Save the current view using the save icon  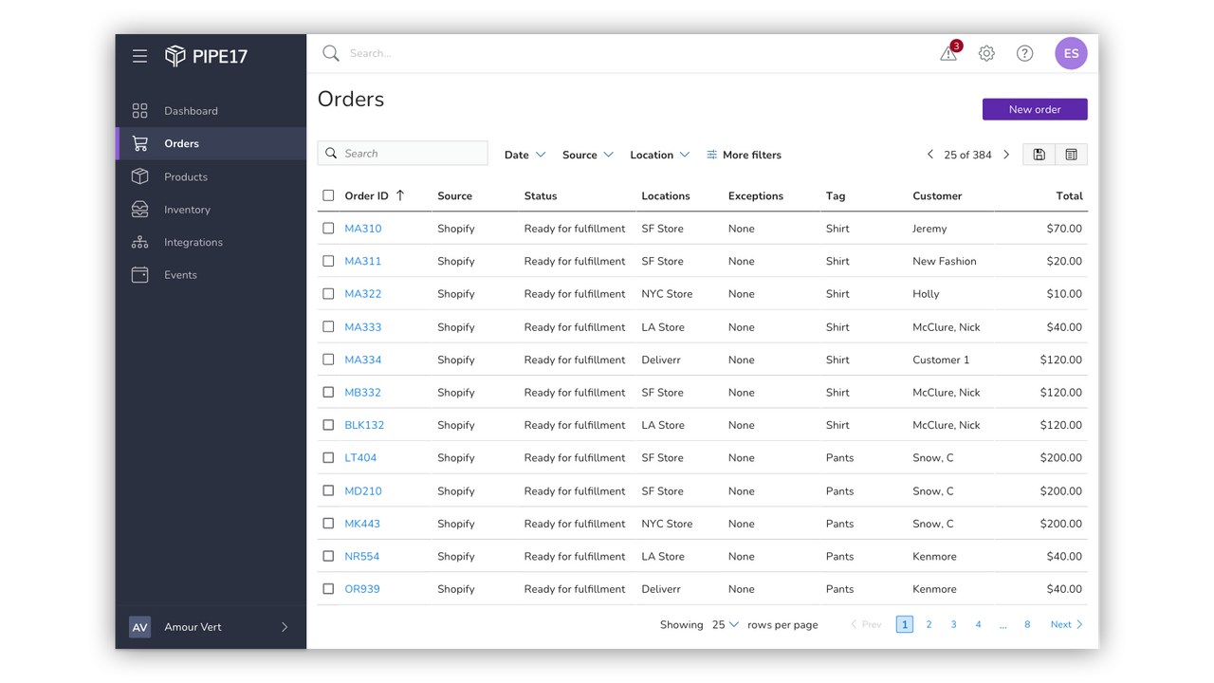pyautogui.click(x=1039, y=154)
